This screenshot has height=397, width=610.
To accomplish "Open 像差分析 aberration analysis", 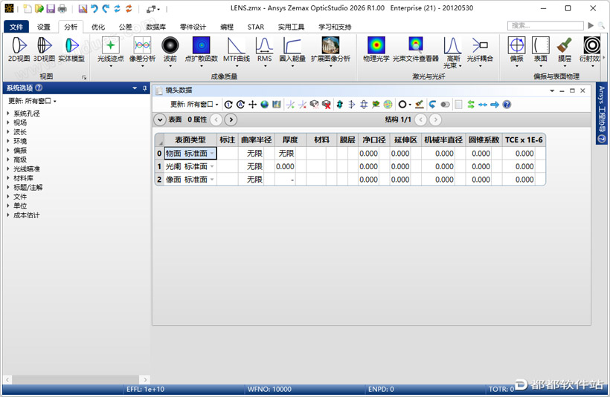I will click(x=142, y=52).
